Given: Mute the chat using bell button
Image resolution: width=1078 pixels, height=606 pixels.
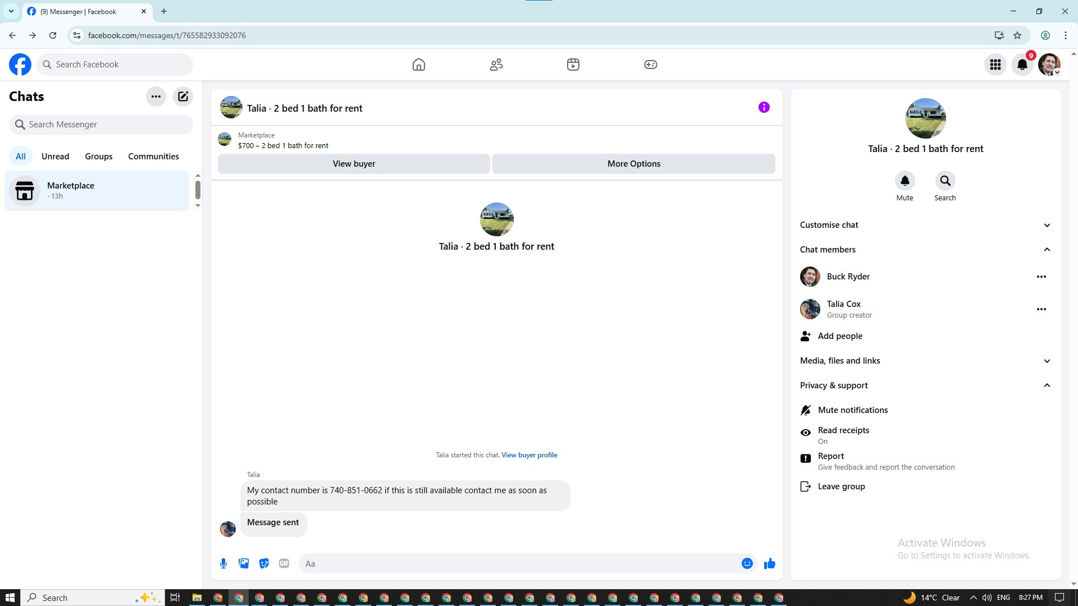Looking at the screenshot, I should point(905,181).
